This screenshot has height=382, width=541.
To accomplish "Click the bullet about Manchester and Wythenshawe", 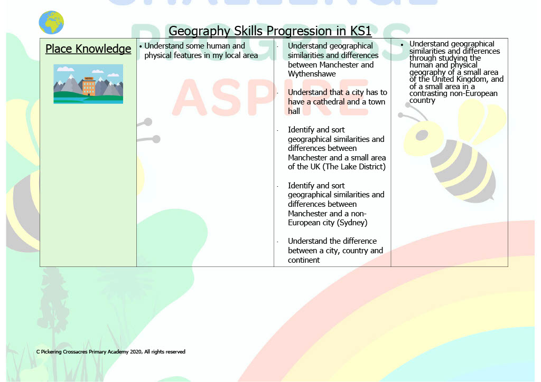I will [333, 60].
